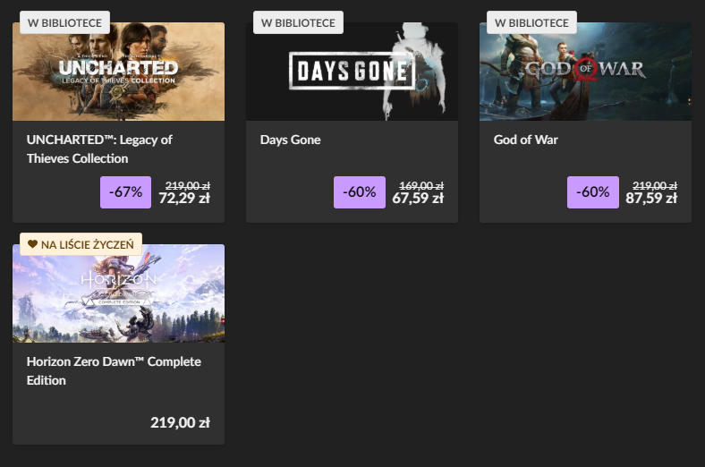705x467 pixels.
Task: Click the -60% discount tag on Days Gone
Action: tap(360, 192)
